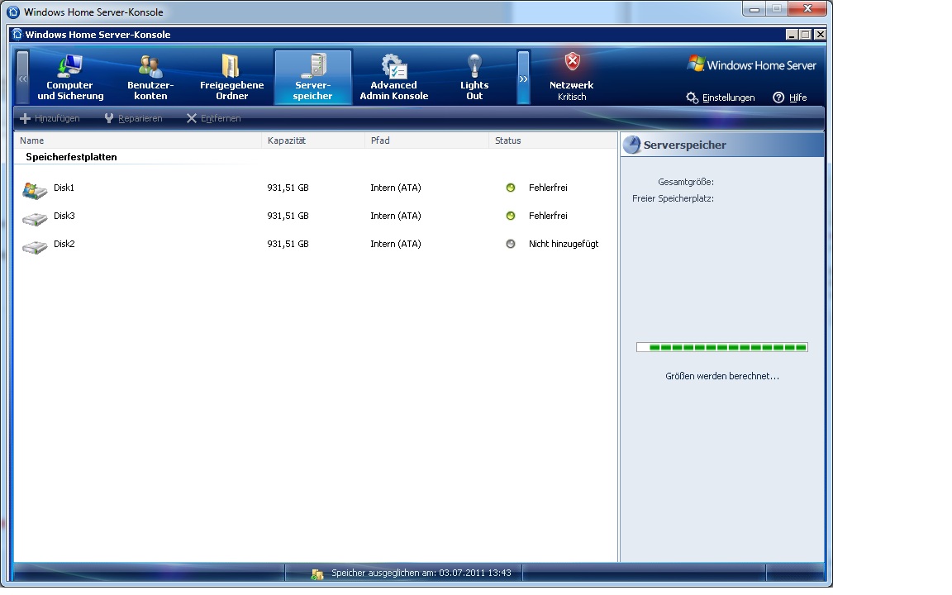Minimize the inner console window

[x=791, y=35]
